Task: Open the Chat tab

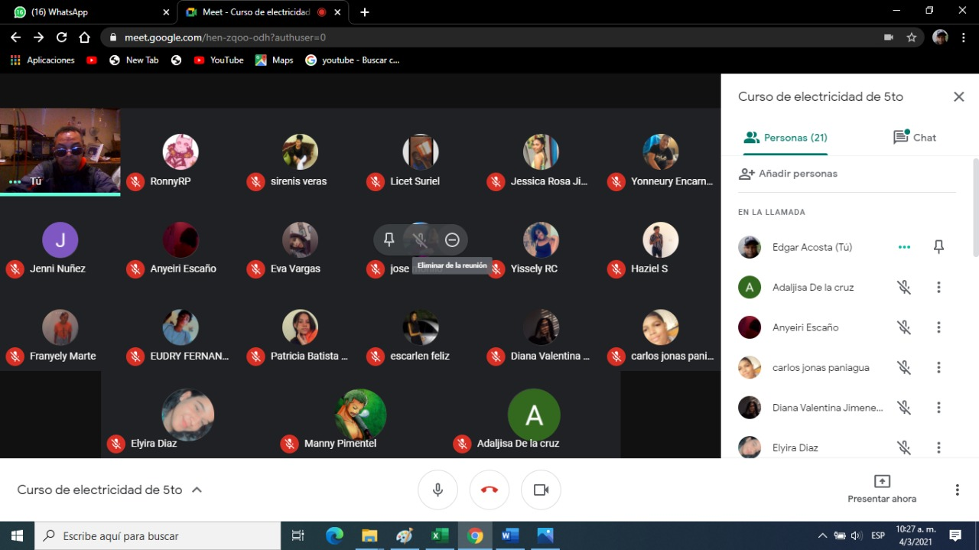Action: pos(915,138)
